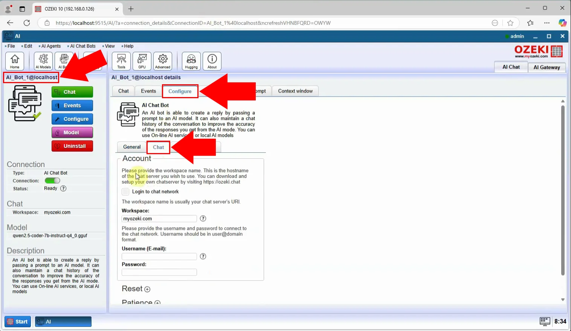Open the Tools toolbar icon
The image size is (571, 331).
[121, 61]
